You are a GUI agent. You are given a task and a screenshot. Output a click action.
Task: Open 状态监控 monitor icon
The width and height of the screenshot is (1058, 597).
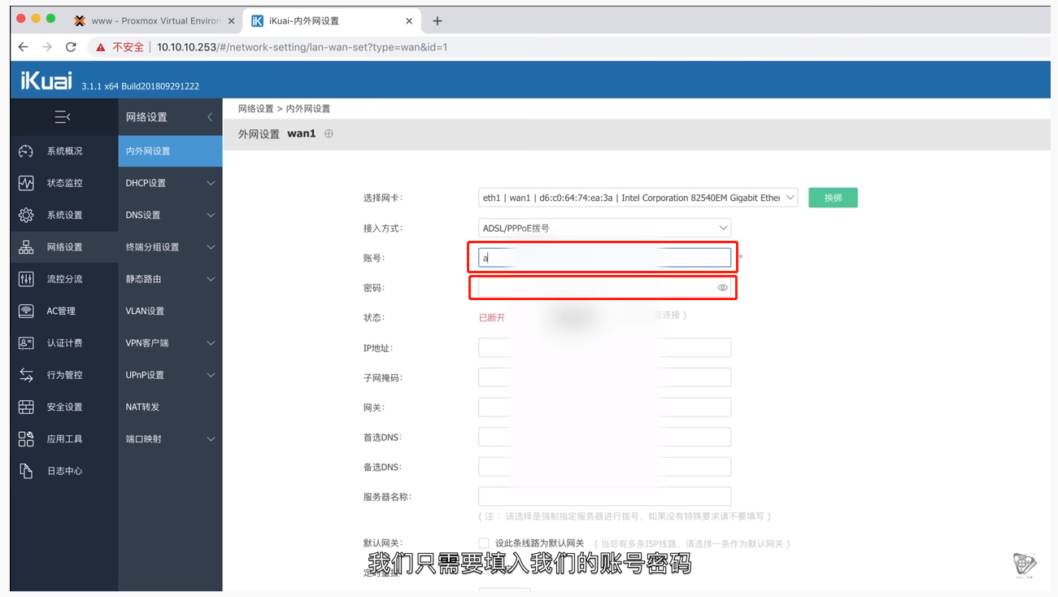coord(26,183)
